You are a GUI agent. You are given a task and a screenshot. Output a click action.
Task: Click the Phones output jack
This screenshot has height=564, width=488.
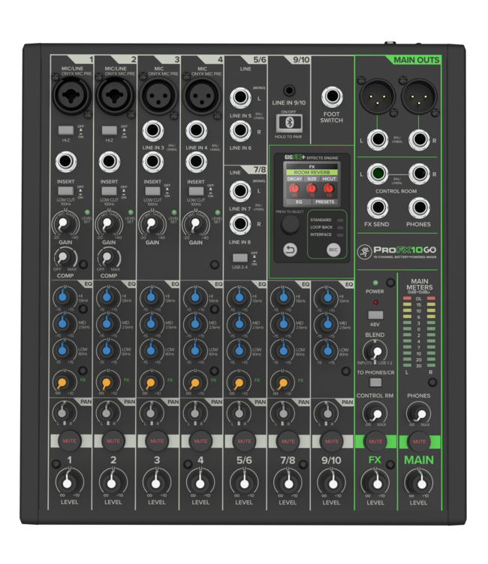[419, 208]
